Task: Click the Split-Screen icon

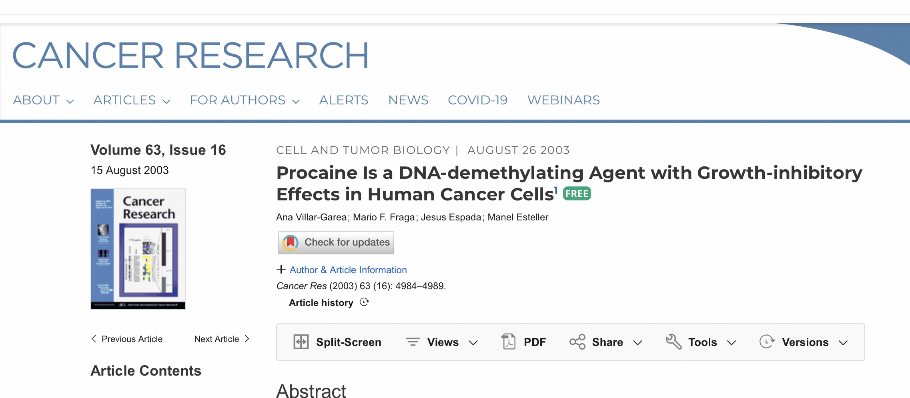Action: [301, 342]
